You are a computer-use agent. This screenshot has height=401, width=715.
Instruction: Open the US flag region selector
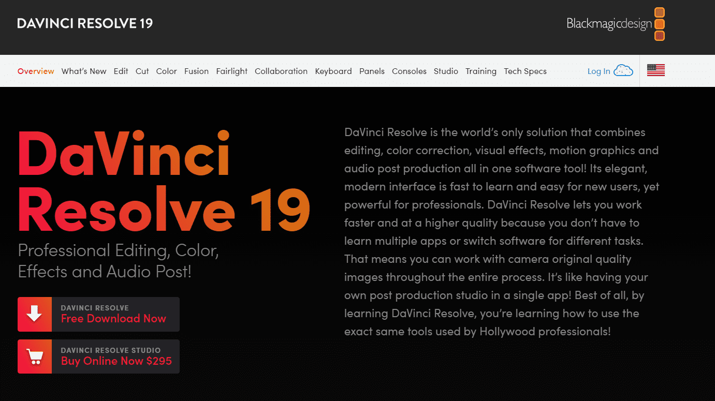point(656,70)
